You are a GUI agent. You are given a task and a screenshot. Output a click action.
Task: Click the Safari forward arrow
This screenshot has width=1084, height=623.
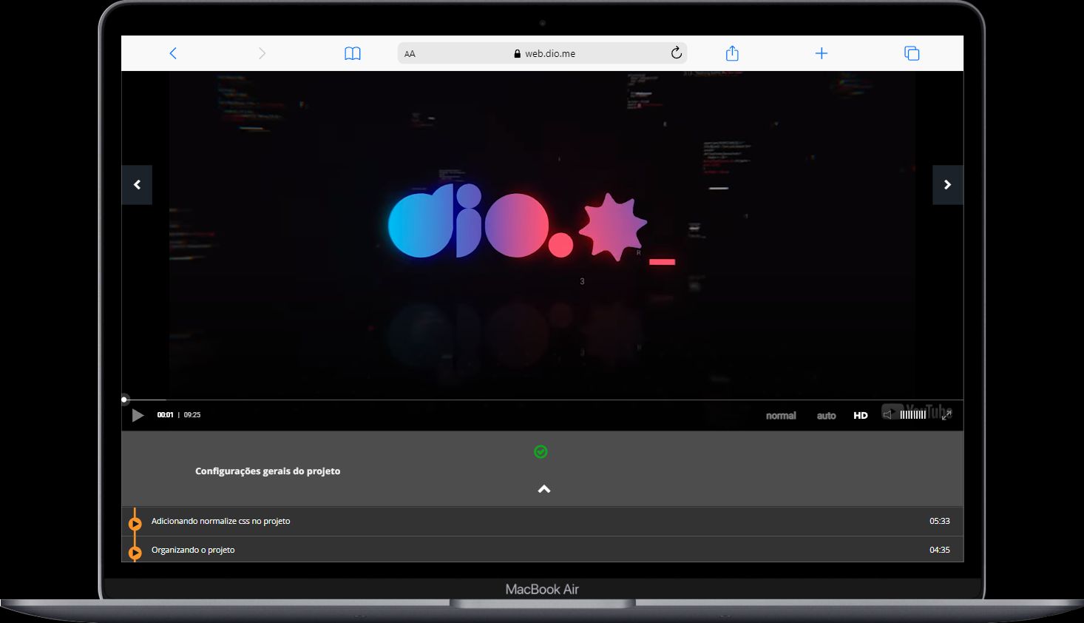pyautogui.click(x=262, y=53)
